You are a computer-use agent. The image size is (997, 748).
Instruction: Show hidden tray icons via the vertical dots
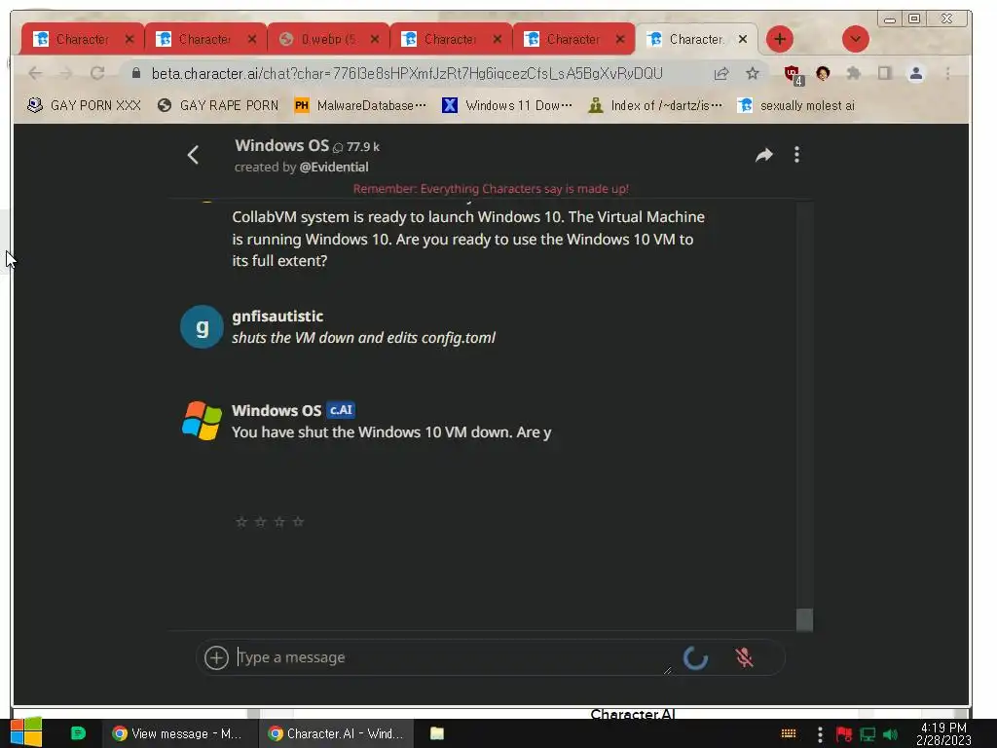(820, 734)
